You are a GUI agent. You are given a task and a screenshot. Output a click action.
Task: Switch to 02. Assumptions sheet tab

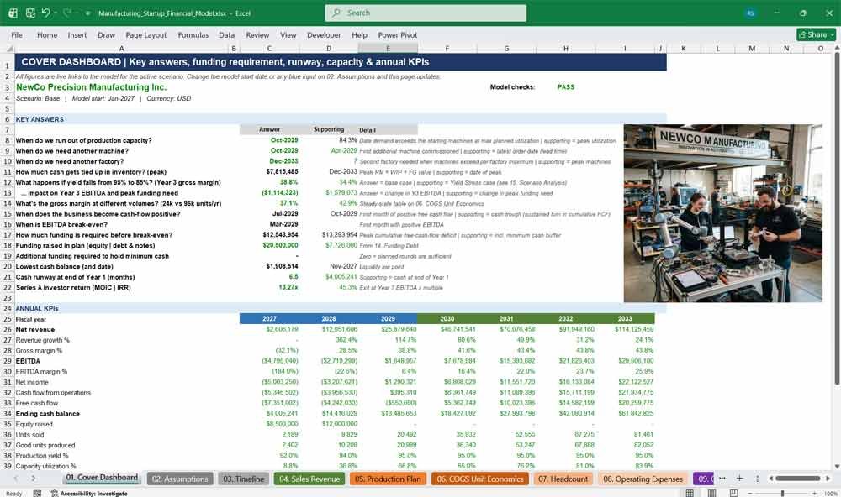coord(180,479)
